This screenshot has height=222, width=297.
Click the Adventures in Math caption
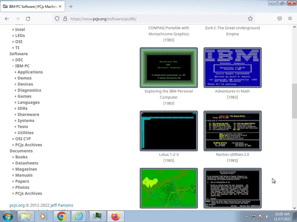pos(232,91)
